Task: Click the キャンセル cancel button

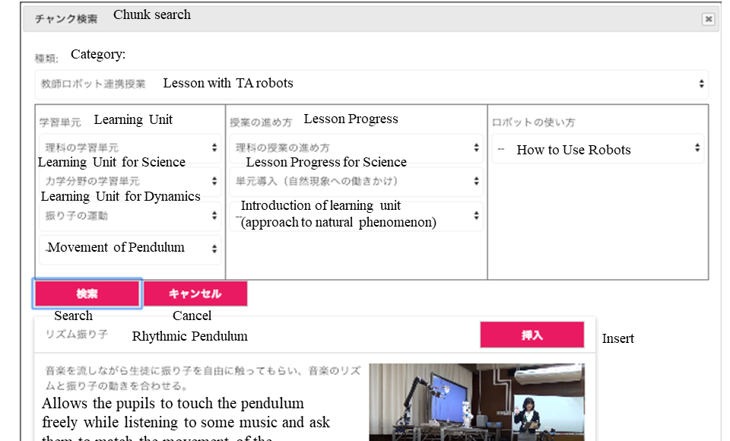Action: [x=195, y=294]
